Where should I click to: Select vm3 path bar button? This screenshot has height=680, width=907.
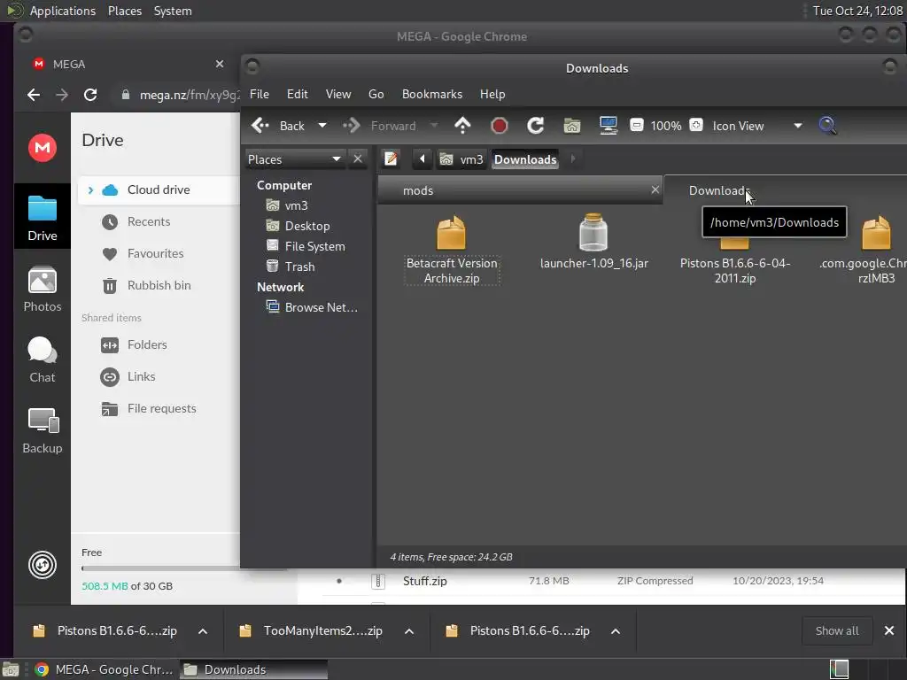461,159
